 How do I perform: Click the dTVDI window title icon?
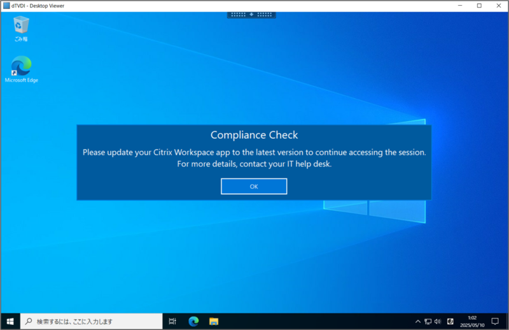[6, 6]
